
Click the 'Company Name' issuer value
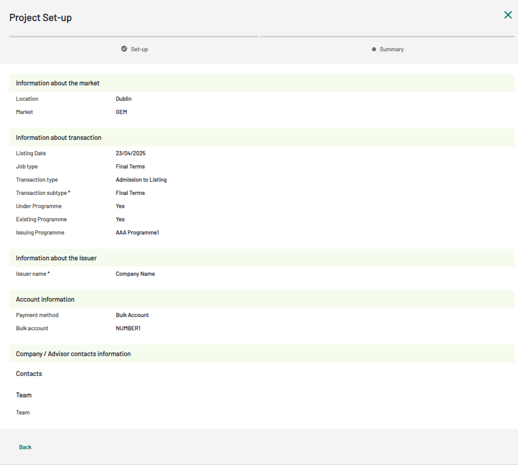tap(135, 274)
